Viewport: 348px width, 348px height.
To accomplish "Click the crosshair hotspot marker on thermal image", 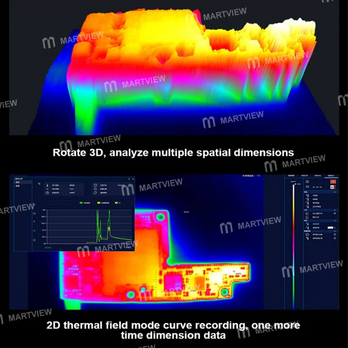I will pyautogui.click(x=234, y=271).
